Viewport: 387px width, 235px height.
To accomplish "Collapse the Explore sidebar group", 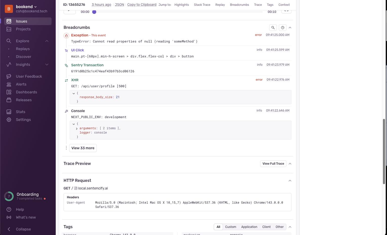I will coord(47,41).
